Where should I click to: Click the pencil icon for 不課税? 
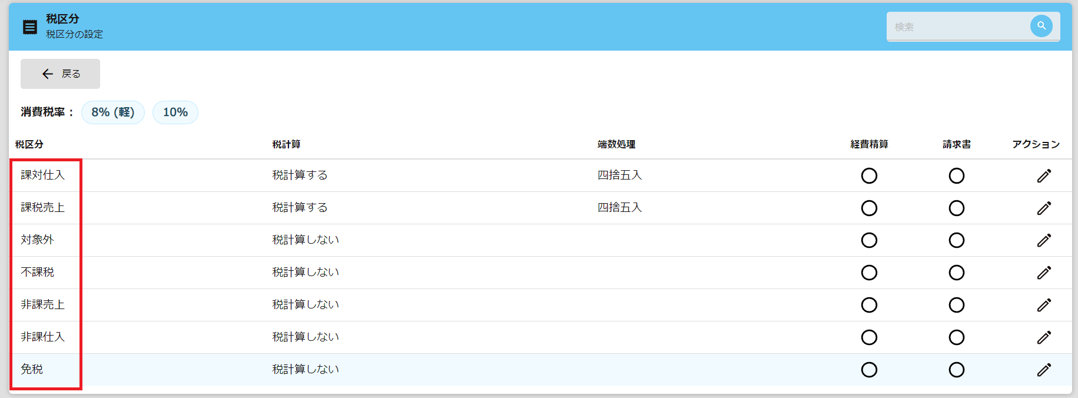[1044, 273]
